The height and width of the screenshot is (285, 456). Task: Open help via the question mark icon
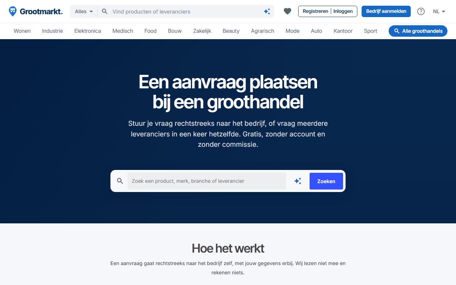click(x=421, y=11)
